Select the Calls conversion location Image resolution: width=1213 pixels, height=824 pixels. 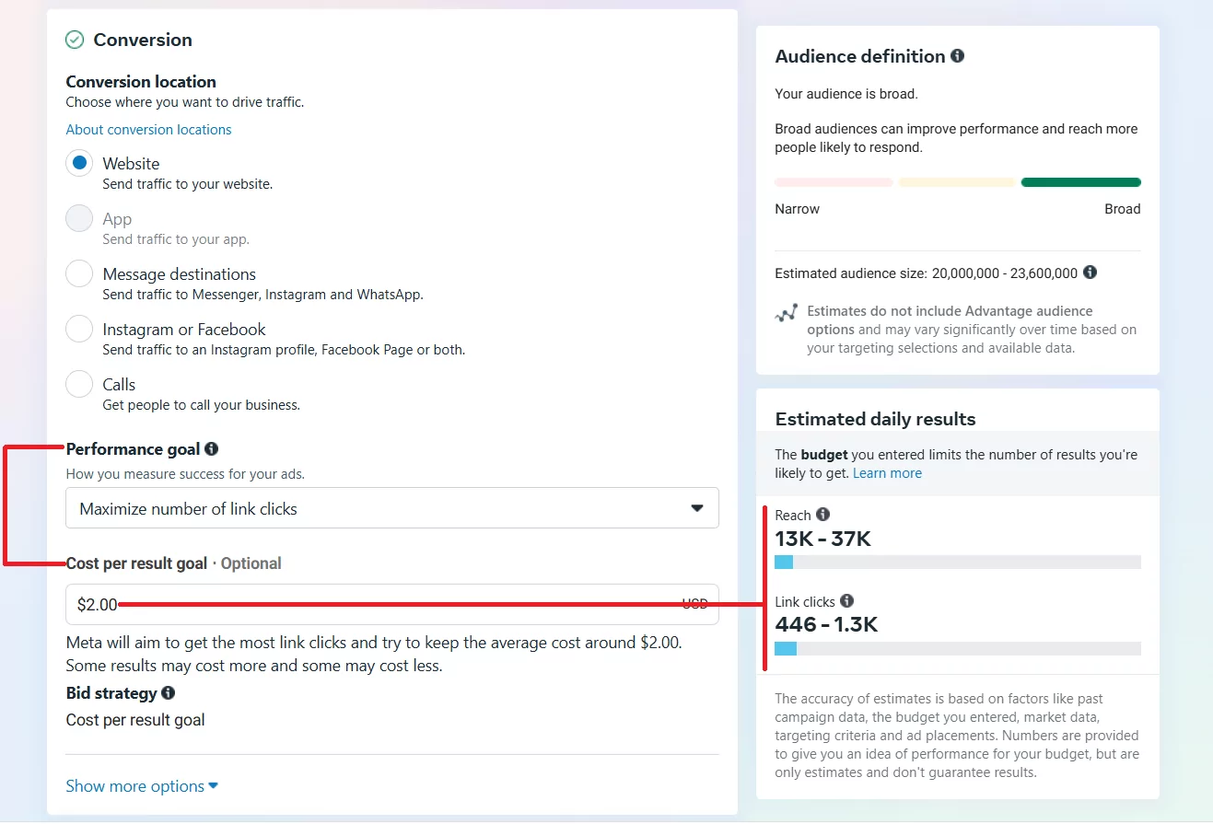[80, 385]
